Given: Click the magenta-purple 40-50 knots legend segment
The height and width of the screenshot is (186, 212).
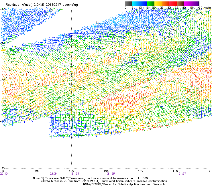Looking at the screenshot, I should point(192,3).
